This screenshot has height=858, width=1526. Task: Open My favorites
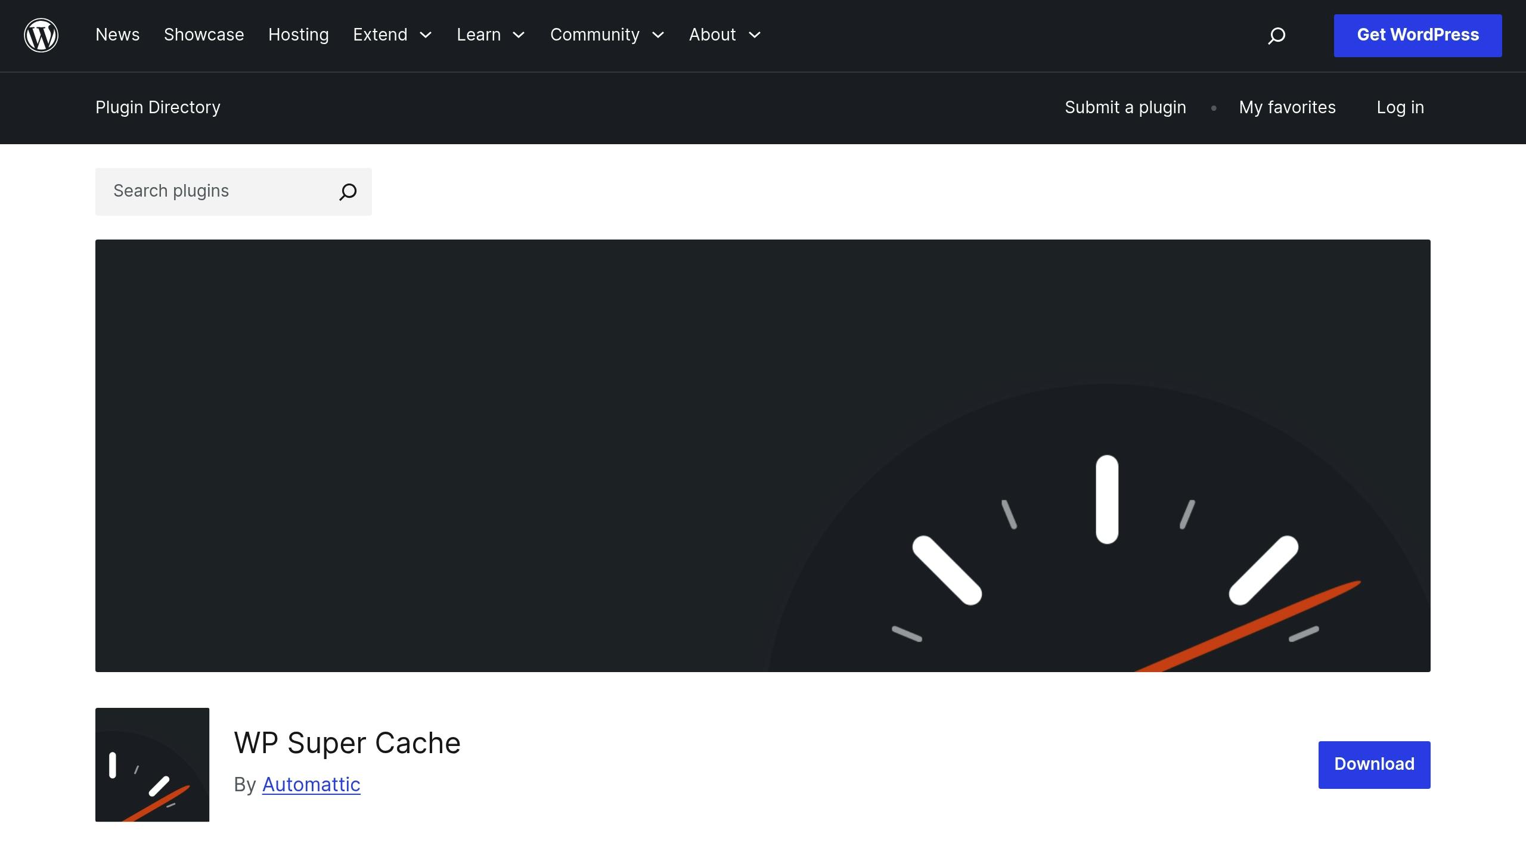1288,108
